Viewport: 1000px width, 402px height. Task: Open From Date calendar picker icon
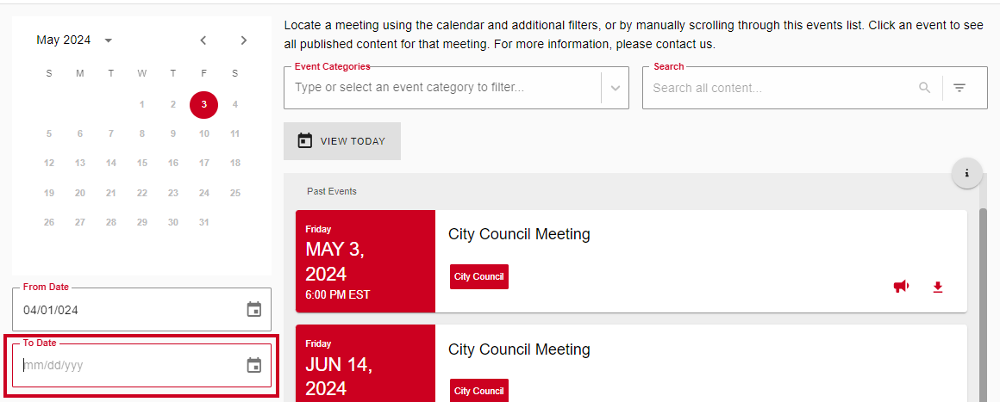[x=254, y=310]
